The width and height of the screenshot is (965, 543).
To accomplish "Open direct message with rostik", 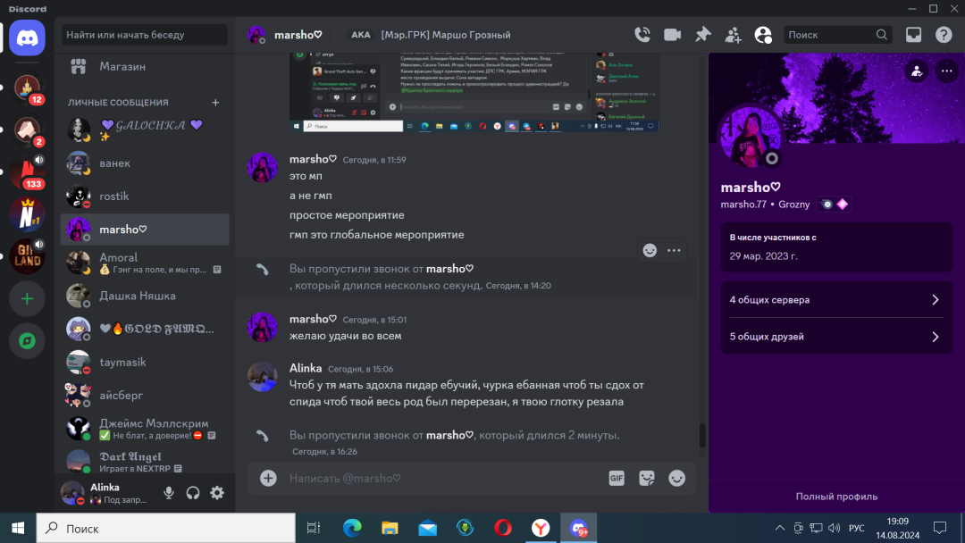I will point(114,196).
